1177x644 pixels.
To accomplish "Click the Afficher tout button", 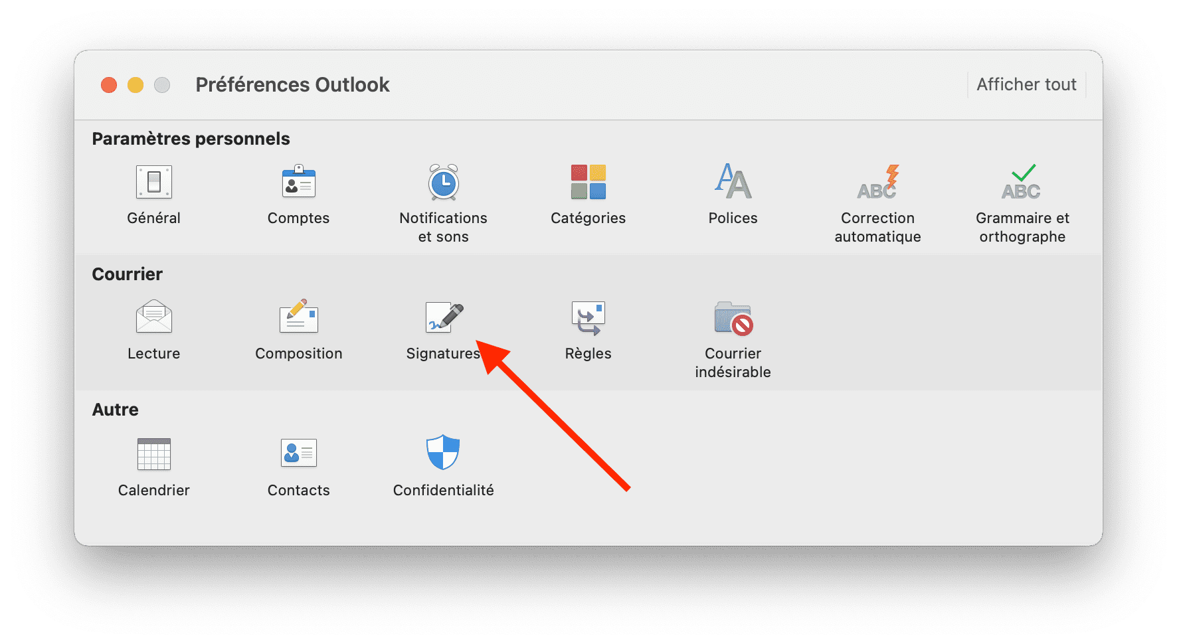I will [x=1026, y=84].
